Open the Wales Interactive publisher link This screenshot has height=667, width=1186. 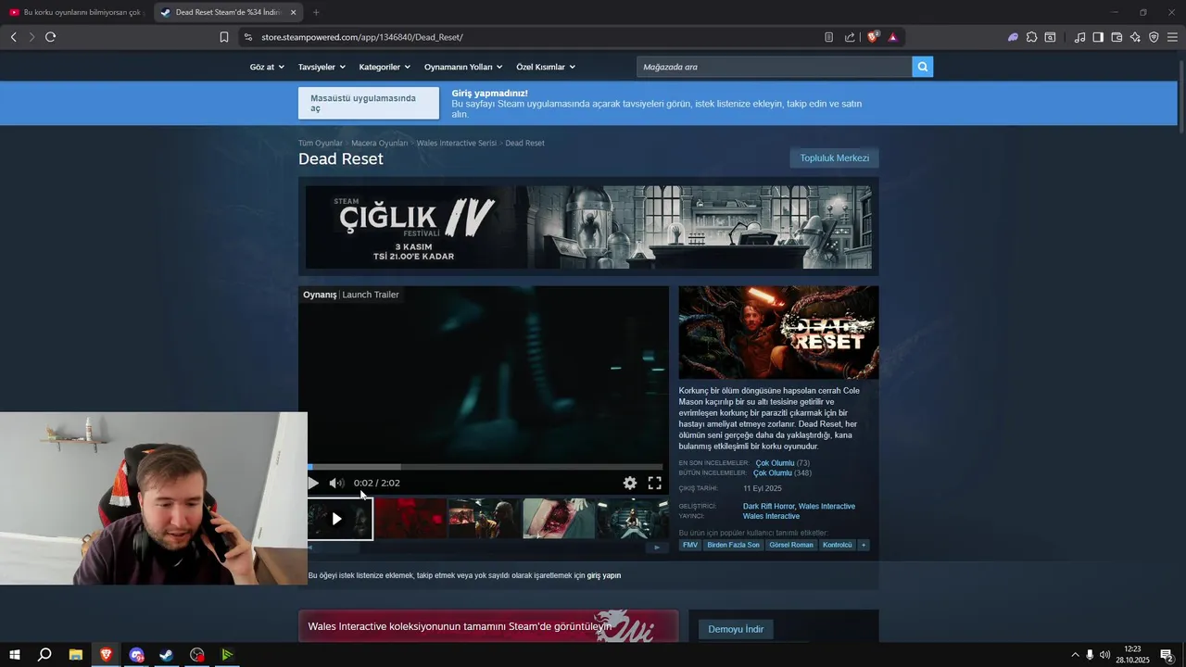[x=771, y=516]
